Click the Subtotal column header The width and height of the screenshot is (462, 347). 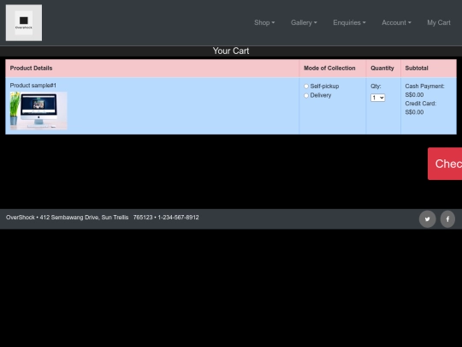(429, 69)
